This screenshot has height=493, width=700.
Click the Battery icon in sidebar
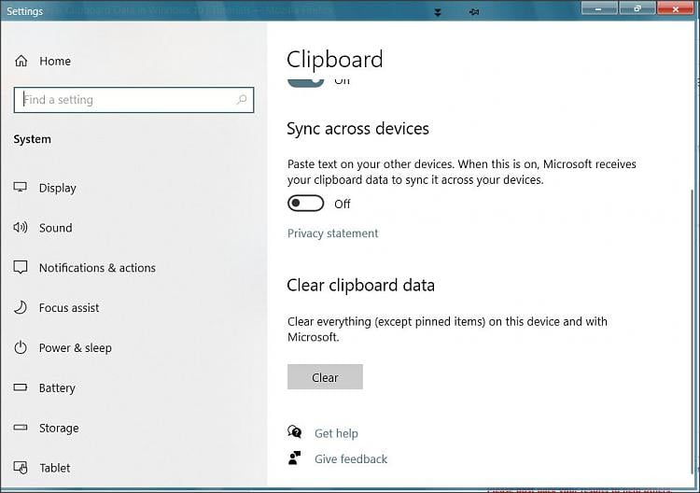click(x=21, y=388)
